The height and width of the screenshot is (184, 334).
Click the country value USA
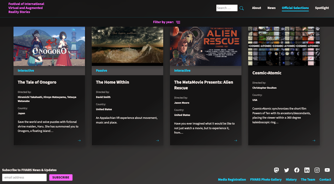(x=255, y=100)
